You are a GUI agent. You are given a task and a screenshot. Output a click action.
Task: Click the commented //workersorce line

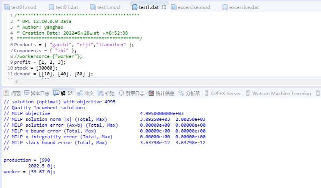(48, 56)
